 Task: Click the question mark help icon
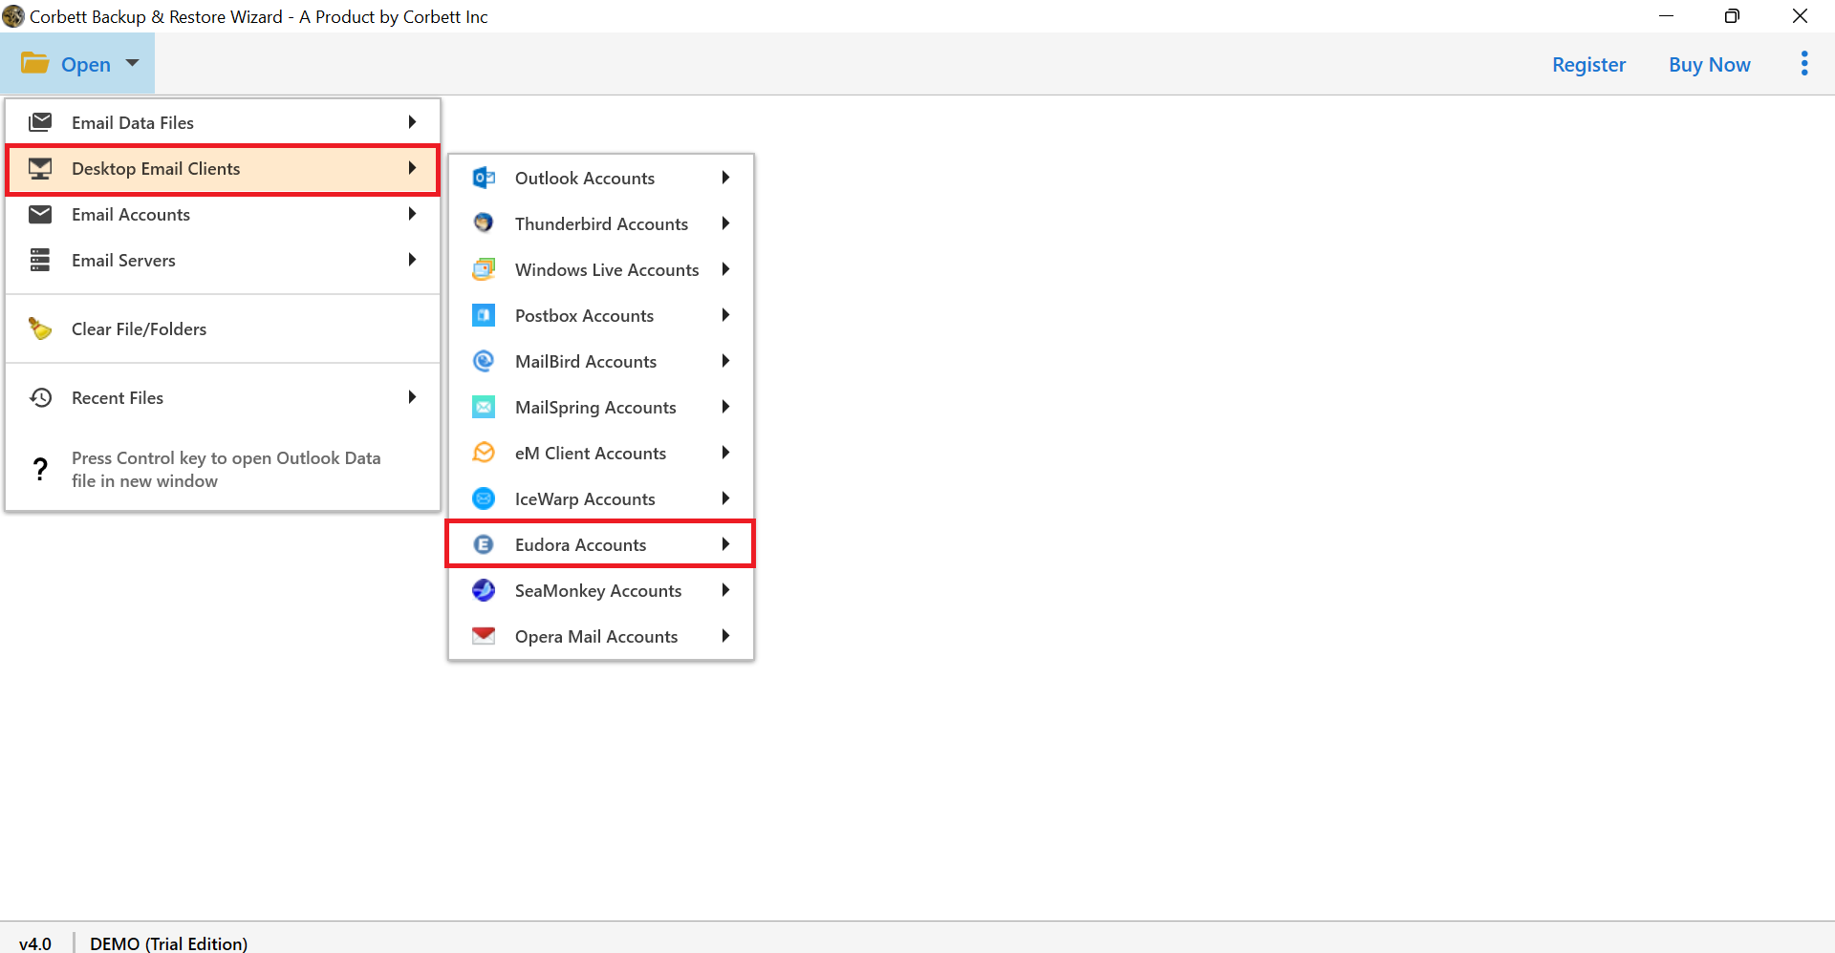click(x=40, y=469)
